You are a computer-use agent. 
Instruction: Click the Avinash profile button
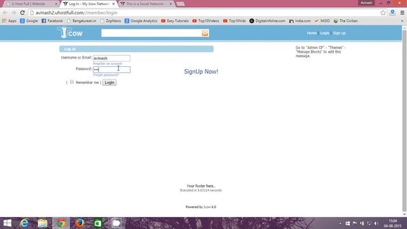point(366,3)
